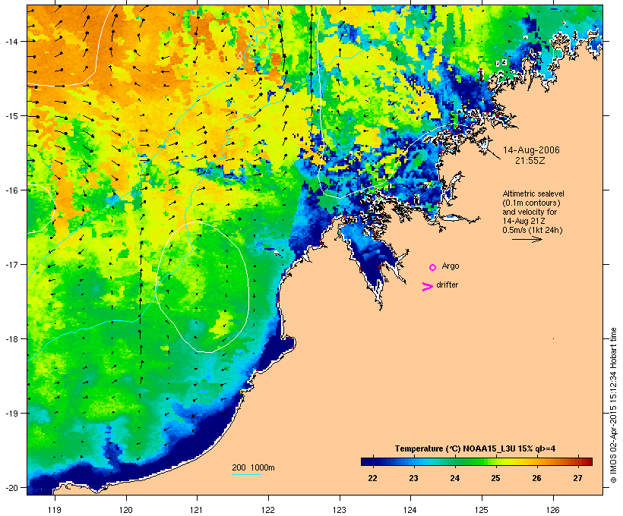Screen dimensions: 623x516
Task: Click the longitude axis label '120'
Action: pos(126,510)
